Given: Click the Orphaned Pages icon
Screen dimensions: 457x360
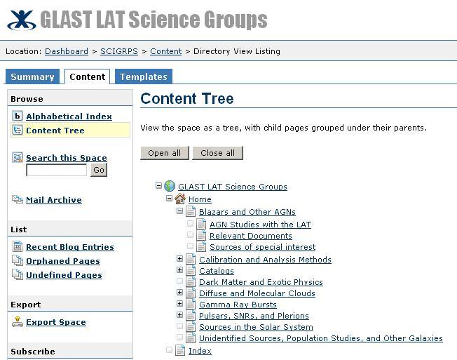Looking at the screenshot, I should point(18,261).
